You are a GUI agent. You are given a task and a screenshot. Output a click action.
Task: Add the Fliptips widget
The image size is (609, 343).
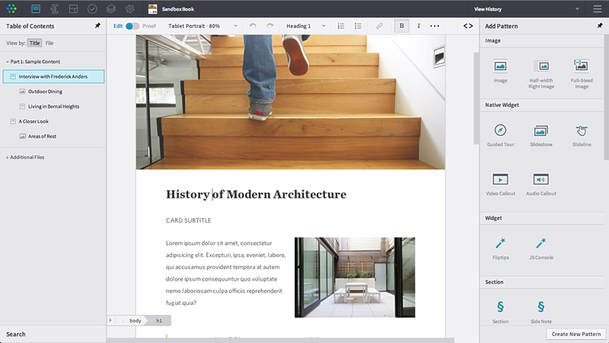(x=500, y=249)
